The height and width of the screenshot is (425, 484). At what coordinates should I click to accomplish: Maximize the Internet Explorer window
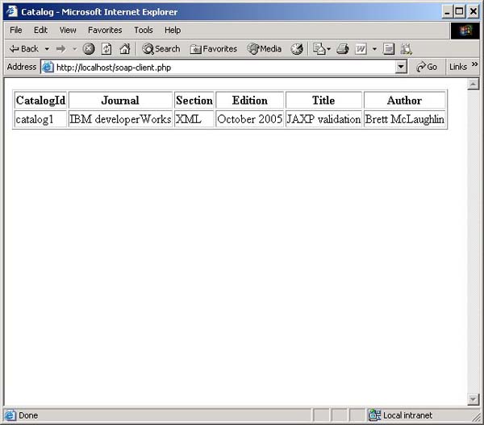click(459, 12)
